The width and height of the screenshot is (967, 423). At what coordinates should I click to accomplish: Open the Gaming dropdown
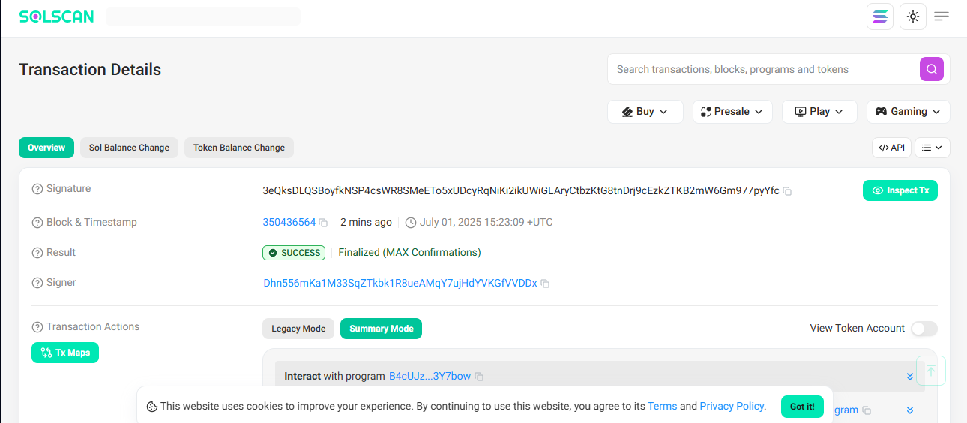[908, 112]
